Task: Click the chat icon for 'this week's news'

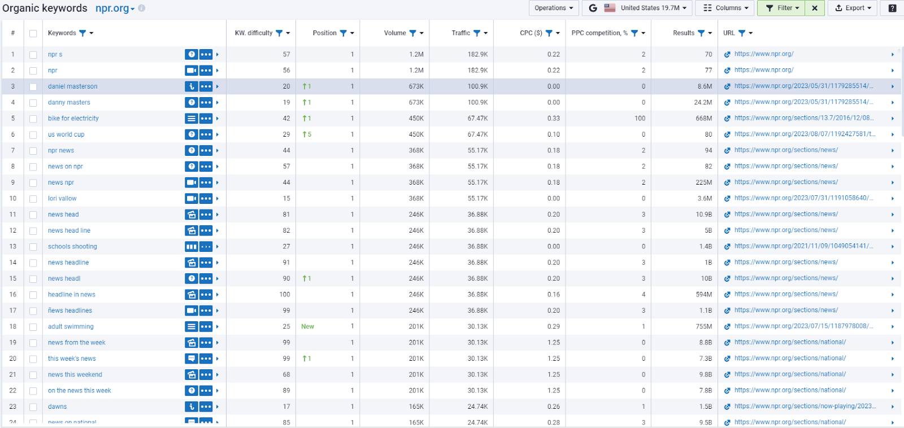Action: click(x=192, y=359)
